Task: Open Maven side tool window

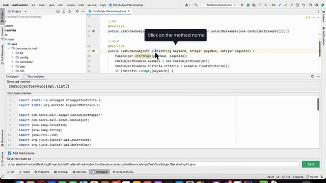Action: pos(324,17)
